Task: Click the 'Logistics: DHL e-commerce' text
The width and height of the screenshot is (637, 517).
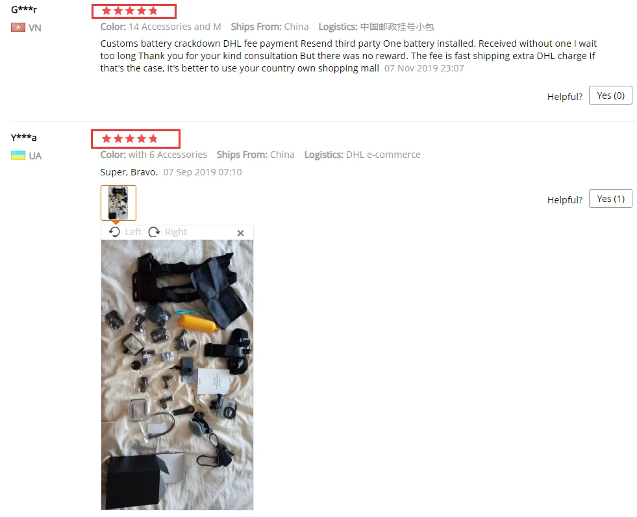Action: (x=362, y=155)
